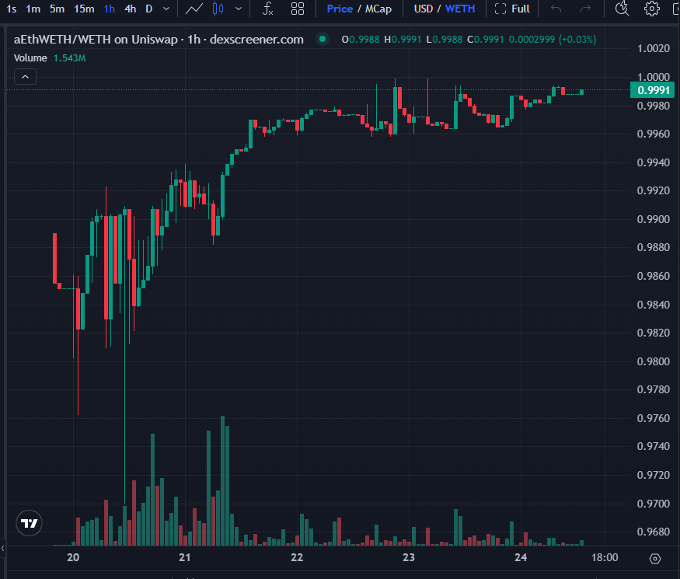Open the chart layout grid icon
This screenshot has width=680, height=579.
pyautogui.click(x=298, y=9)
